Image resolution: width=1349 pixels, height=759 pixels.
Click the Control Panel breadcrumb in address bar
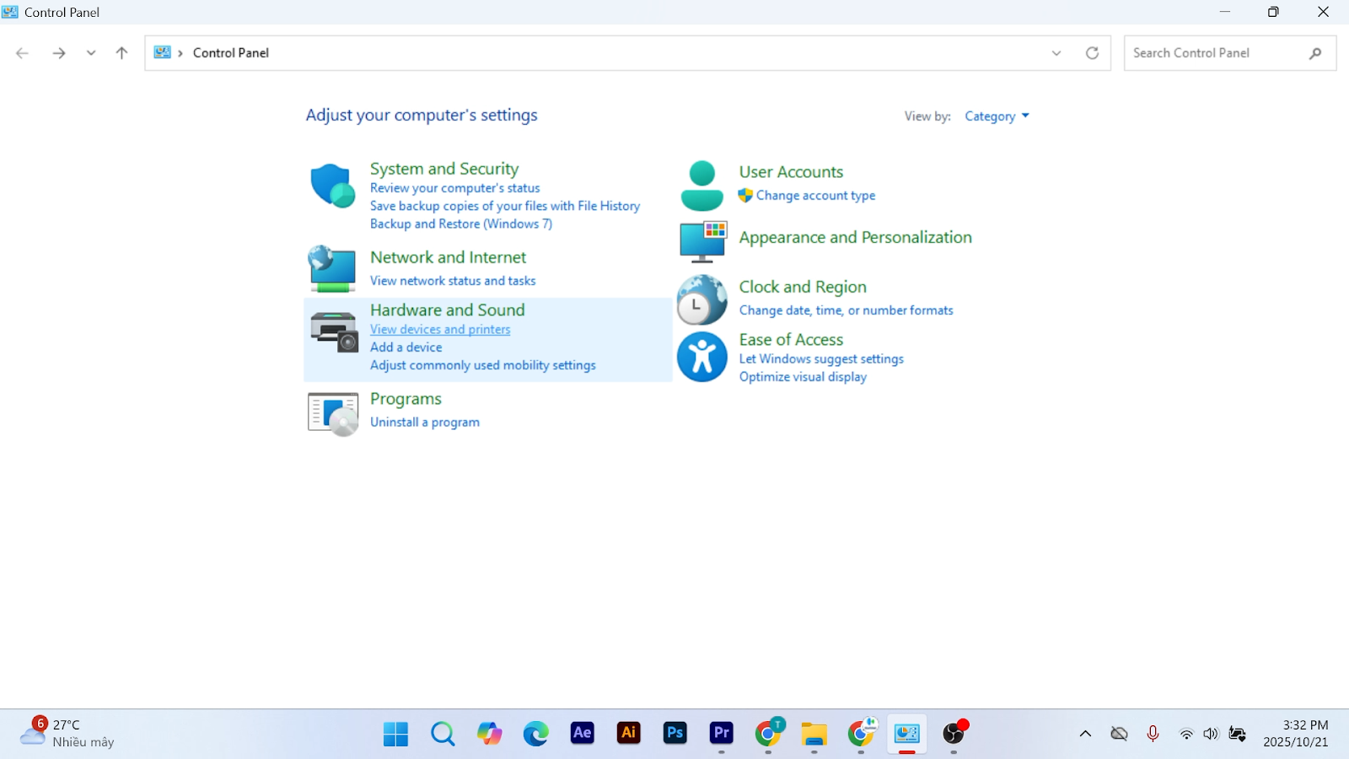point(231,53)
